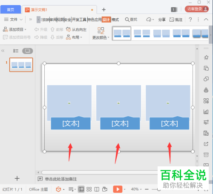Open the 文件 menu

pyautogui.click(x=11, y=20)
